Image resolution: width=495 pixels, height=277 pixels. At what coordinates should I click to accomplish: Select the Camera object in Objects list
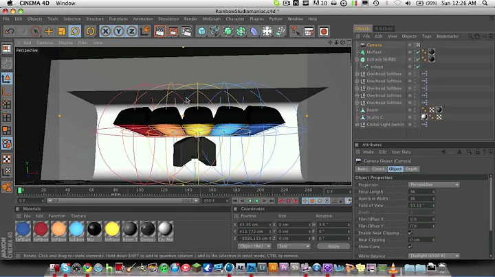[x=374, y=45]
